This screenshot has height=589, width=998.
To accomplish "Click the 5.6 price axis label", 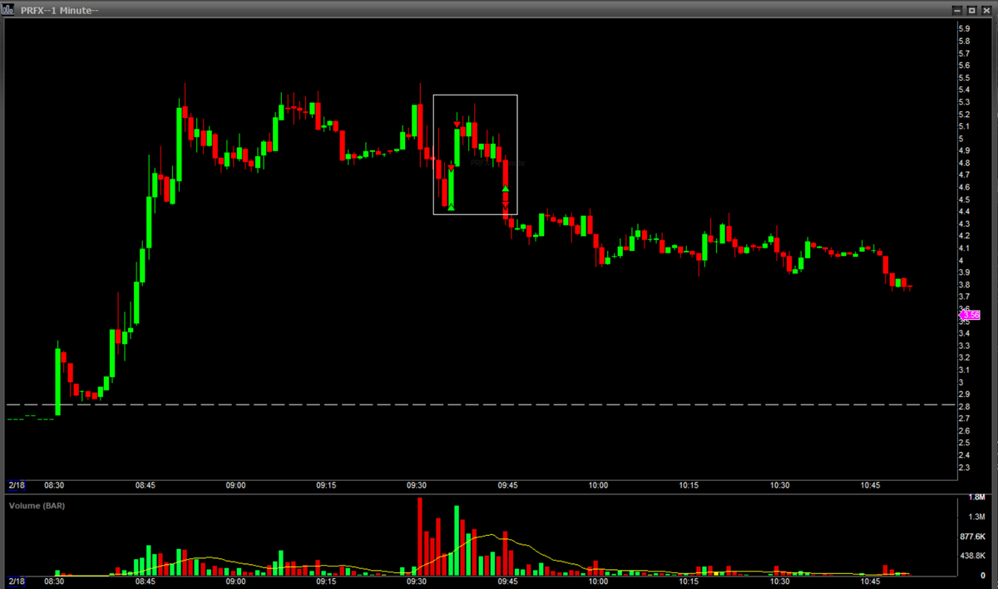I will point(964,65).
